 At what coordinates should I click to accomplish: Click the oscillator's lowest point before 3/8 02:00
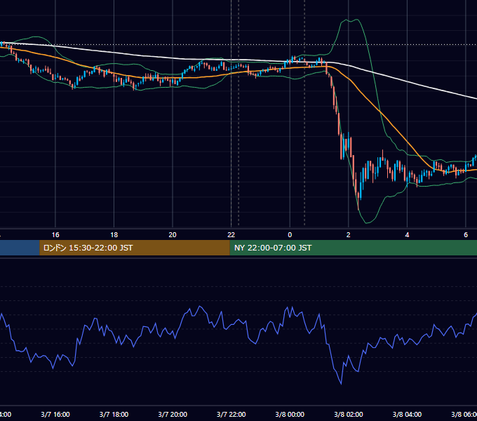click(341, 384)
